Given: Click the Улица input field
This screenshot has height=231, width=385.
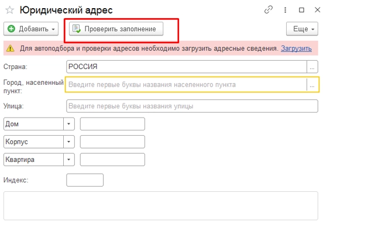Looking at the screenshot, I should click(192, 106).
